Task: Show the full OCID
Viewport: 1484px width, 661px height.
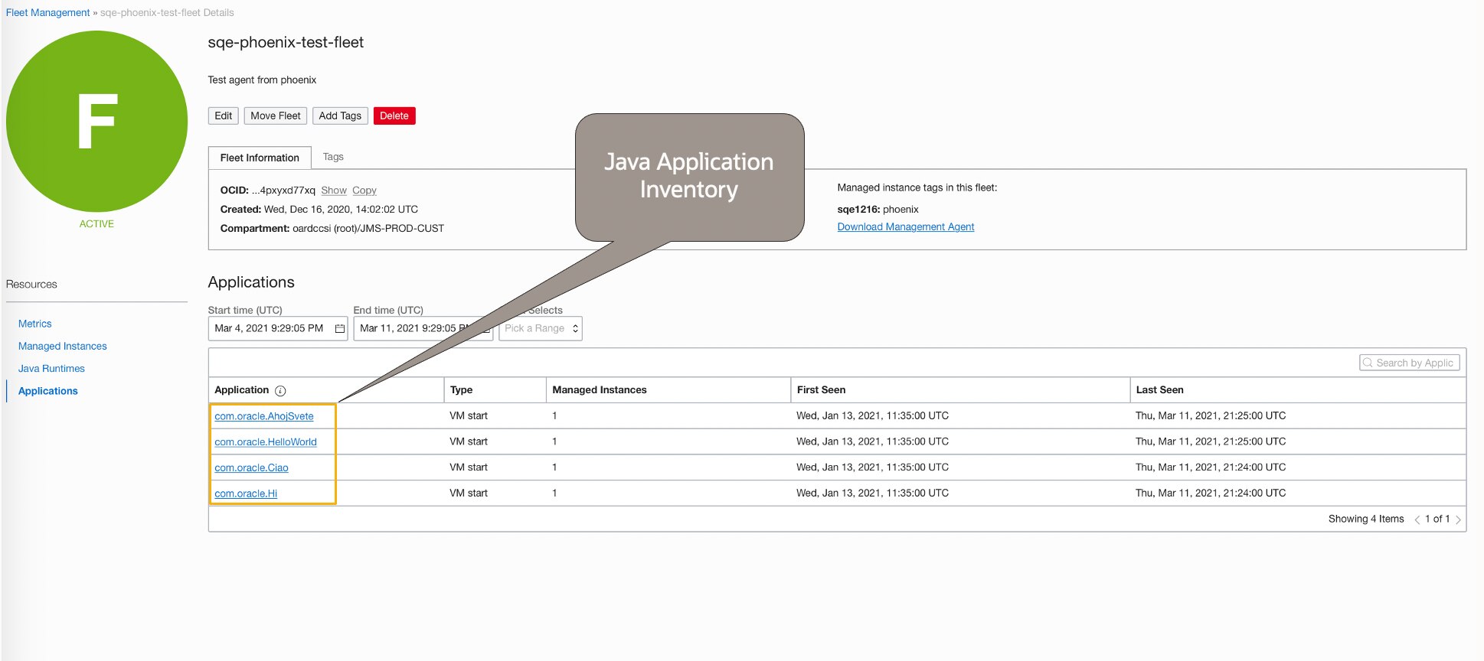Action: click(x=334, y=190)
